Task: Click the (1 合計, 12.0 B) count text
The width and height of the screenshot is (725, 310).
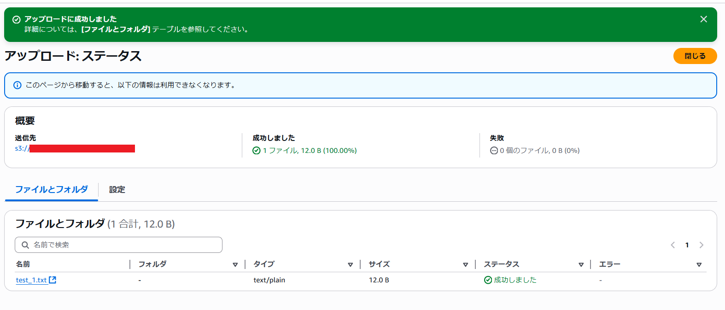Action: pos(141,224)
